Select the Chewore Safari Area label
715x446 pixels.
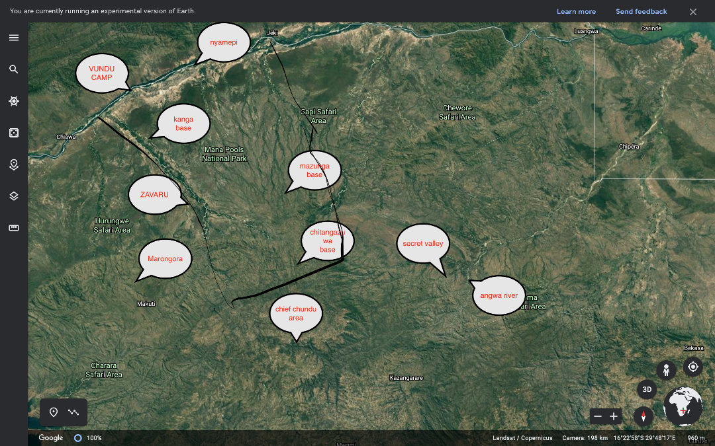pos(457,112)
